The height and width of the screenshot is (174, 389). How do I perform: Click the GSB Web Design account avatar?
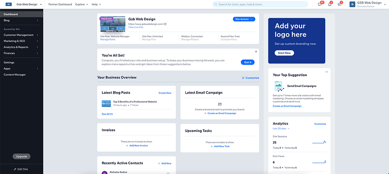pyautogui.click(x=352, y=4)
